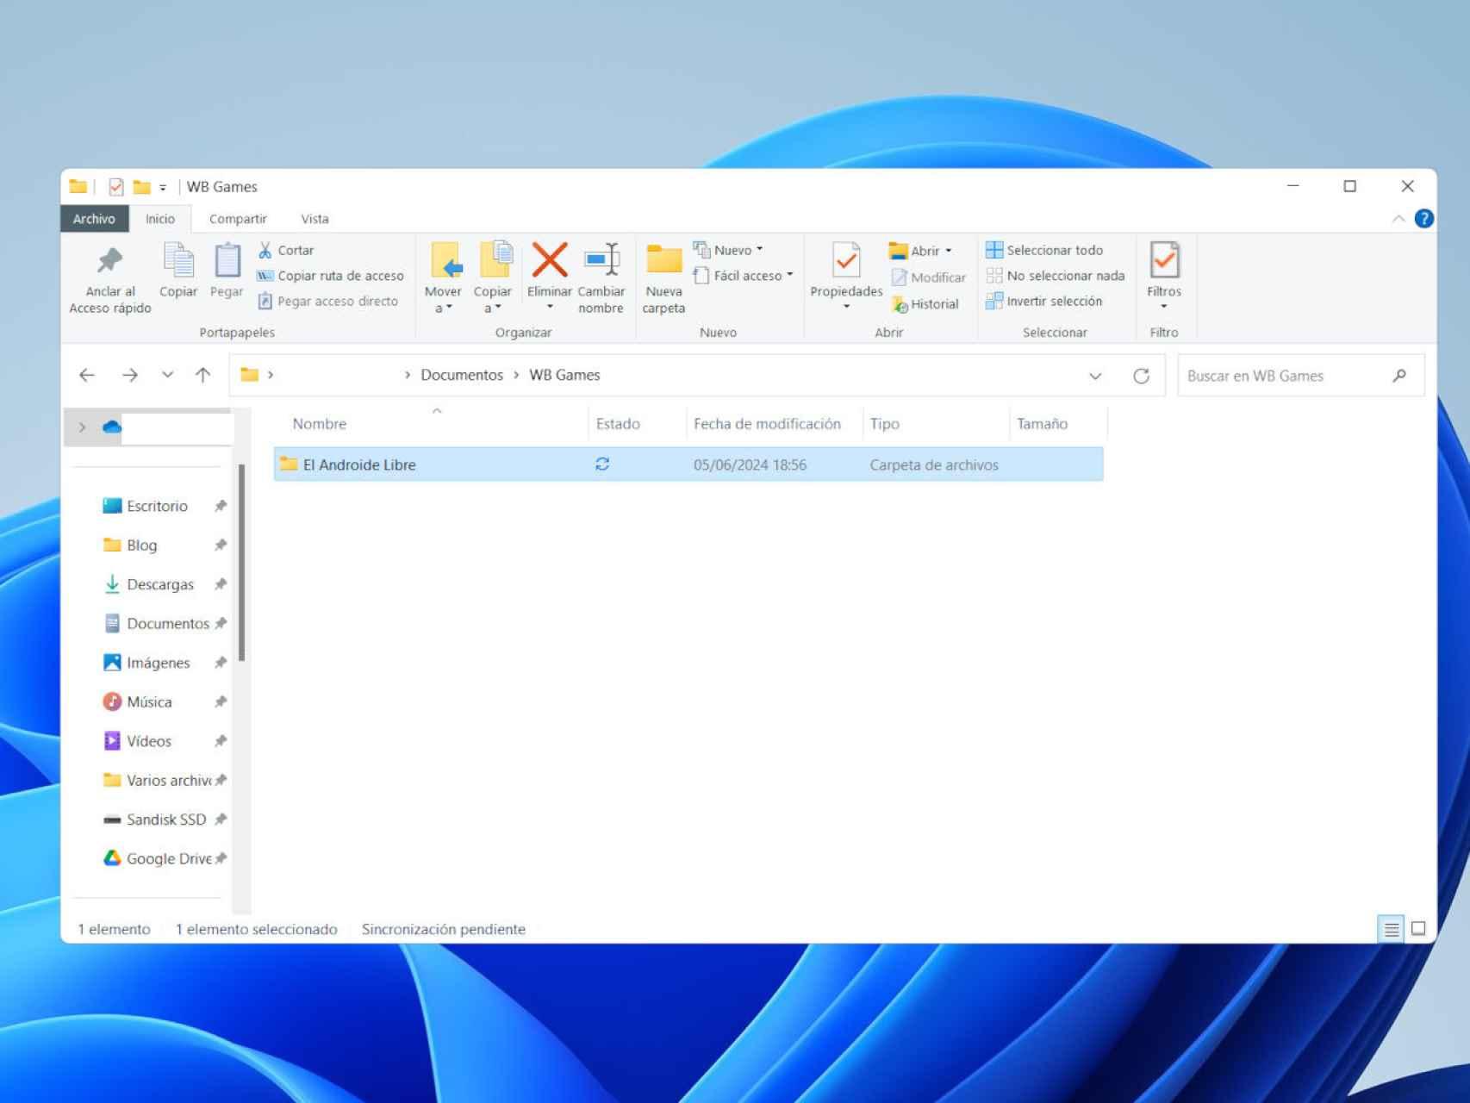Viewport: 1470px width, 1103px height.
Task: Open Escritorio in the sidebar
Action: click(157, 506)
